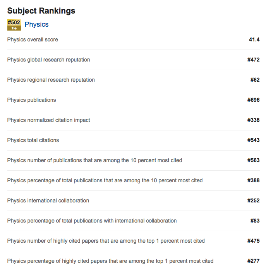Click the #696 publications rank

coord(253,100)
